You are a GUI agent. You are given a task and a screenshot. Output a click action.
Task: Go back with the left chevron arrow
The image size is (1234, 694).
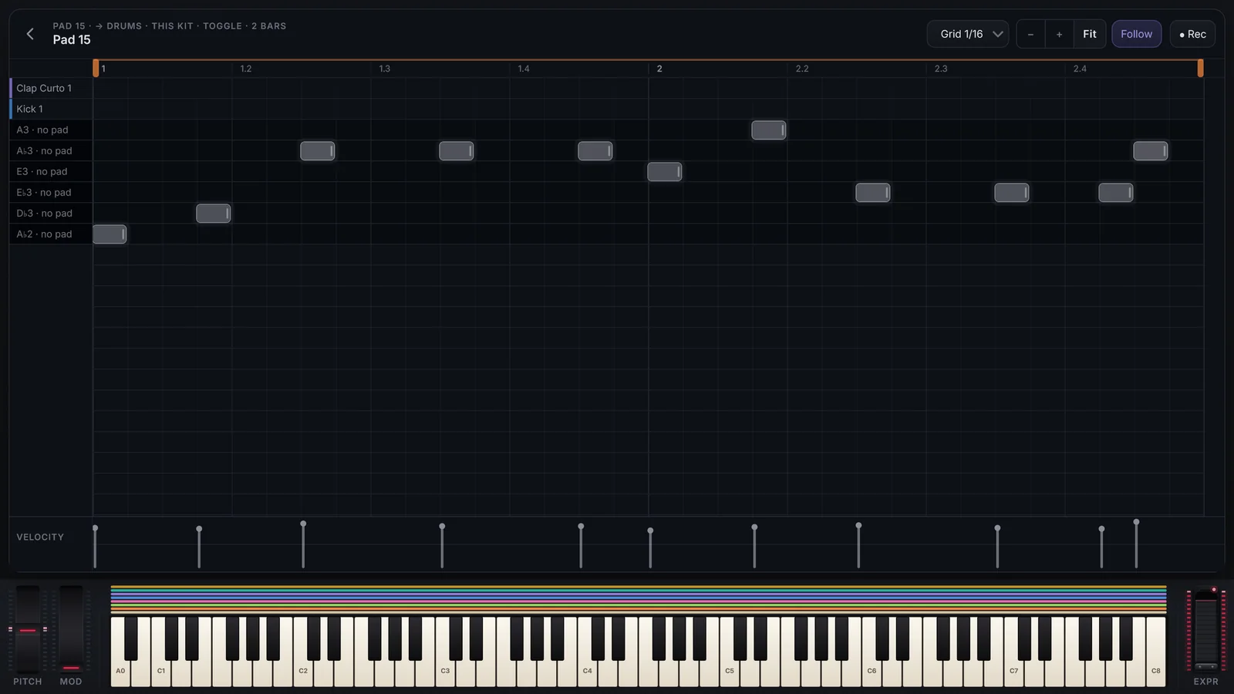coord(30,34)
